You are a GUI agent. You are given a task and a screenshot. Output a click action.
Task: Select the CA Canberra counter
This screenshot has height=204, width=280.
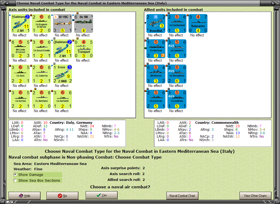point(177,49)
